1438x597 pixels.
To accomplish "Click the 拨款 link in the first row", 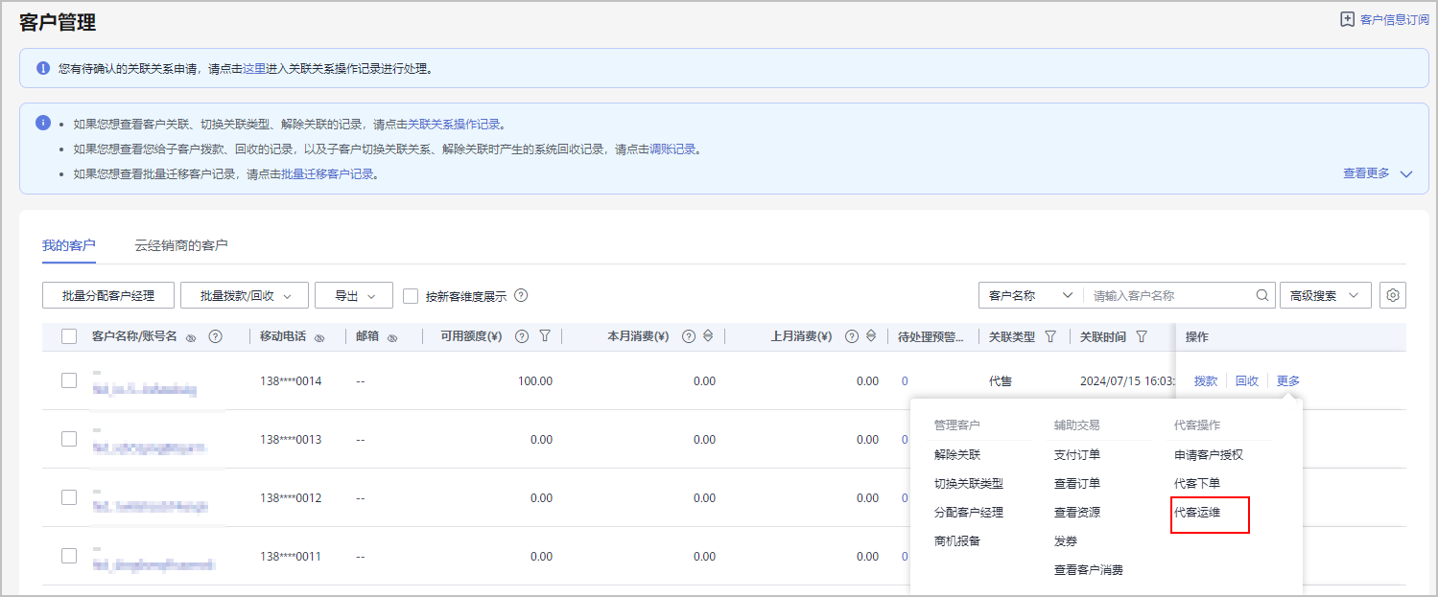I will 1206,380.
